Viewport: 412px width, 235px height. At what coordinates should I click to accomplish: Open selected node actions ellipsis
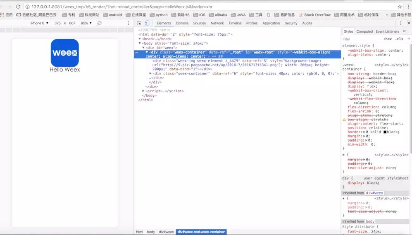[136, 53]
